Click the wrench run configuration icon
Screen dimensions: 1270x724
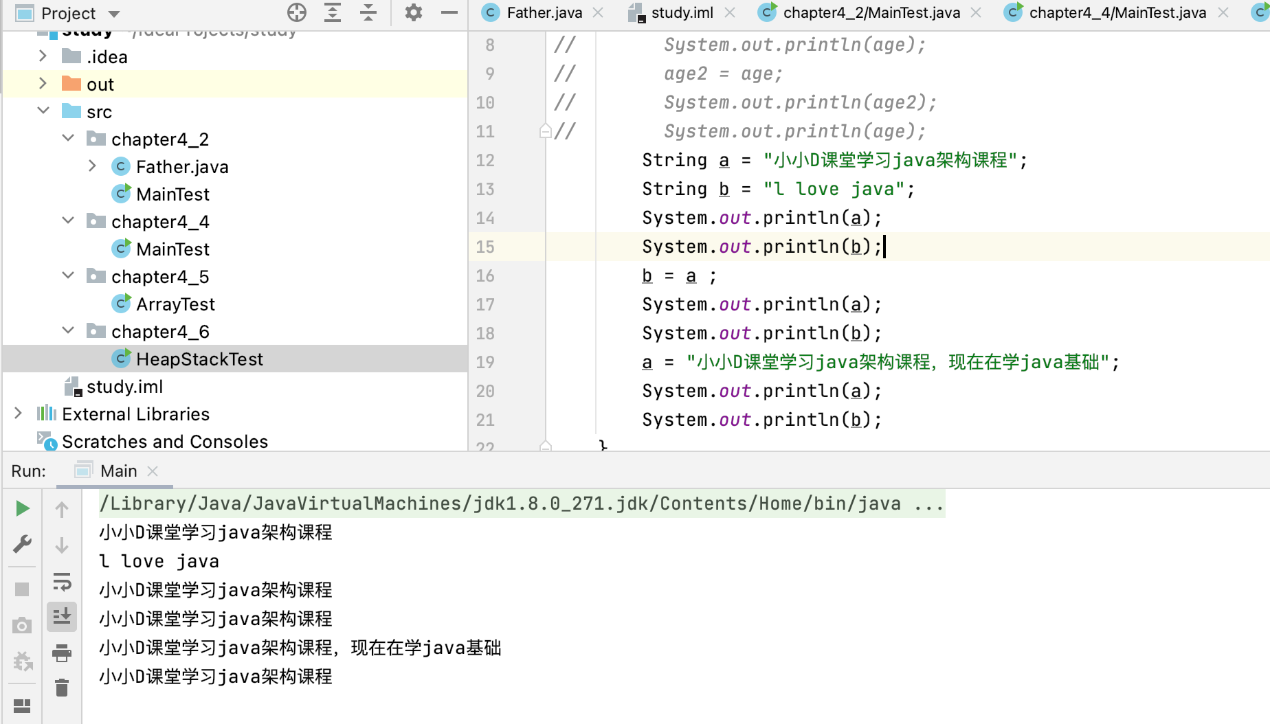click(x=22, y=544)
